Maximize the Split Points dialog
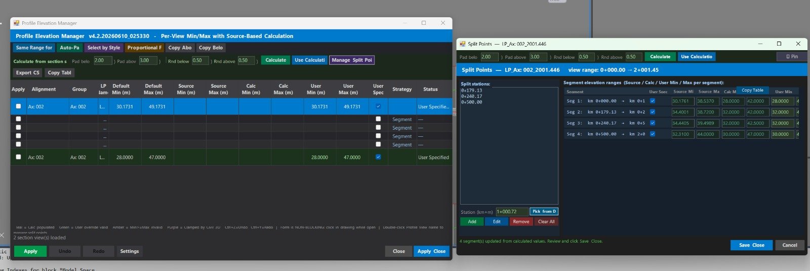The height and width of the screenshot is (271, 810). (779, 44)
